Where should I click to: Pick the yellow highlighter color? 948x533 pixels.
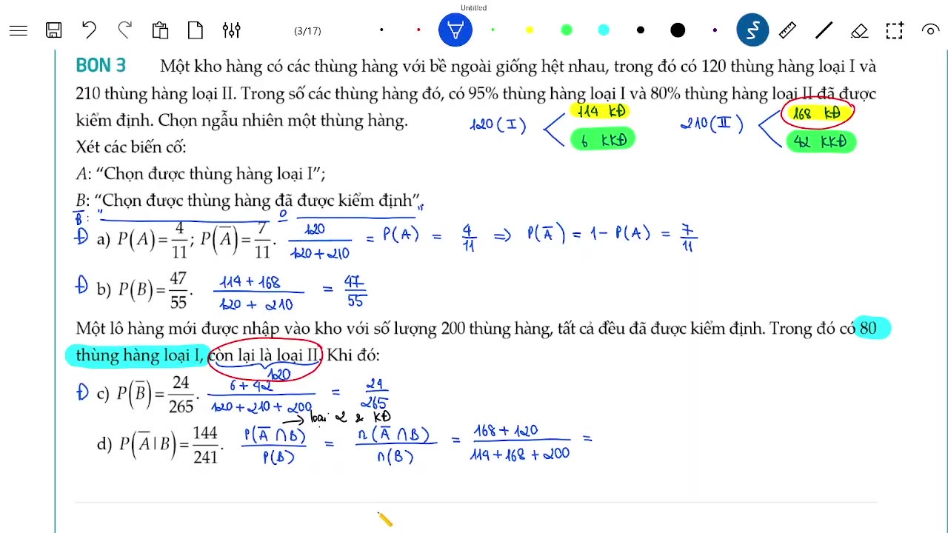tap(530, 30)
